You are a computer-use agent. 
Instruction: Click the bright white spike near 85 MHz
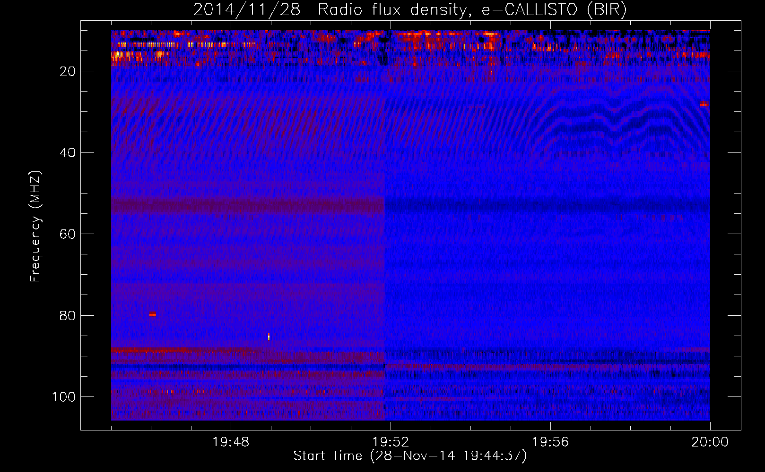269,337
